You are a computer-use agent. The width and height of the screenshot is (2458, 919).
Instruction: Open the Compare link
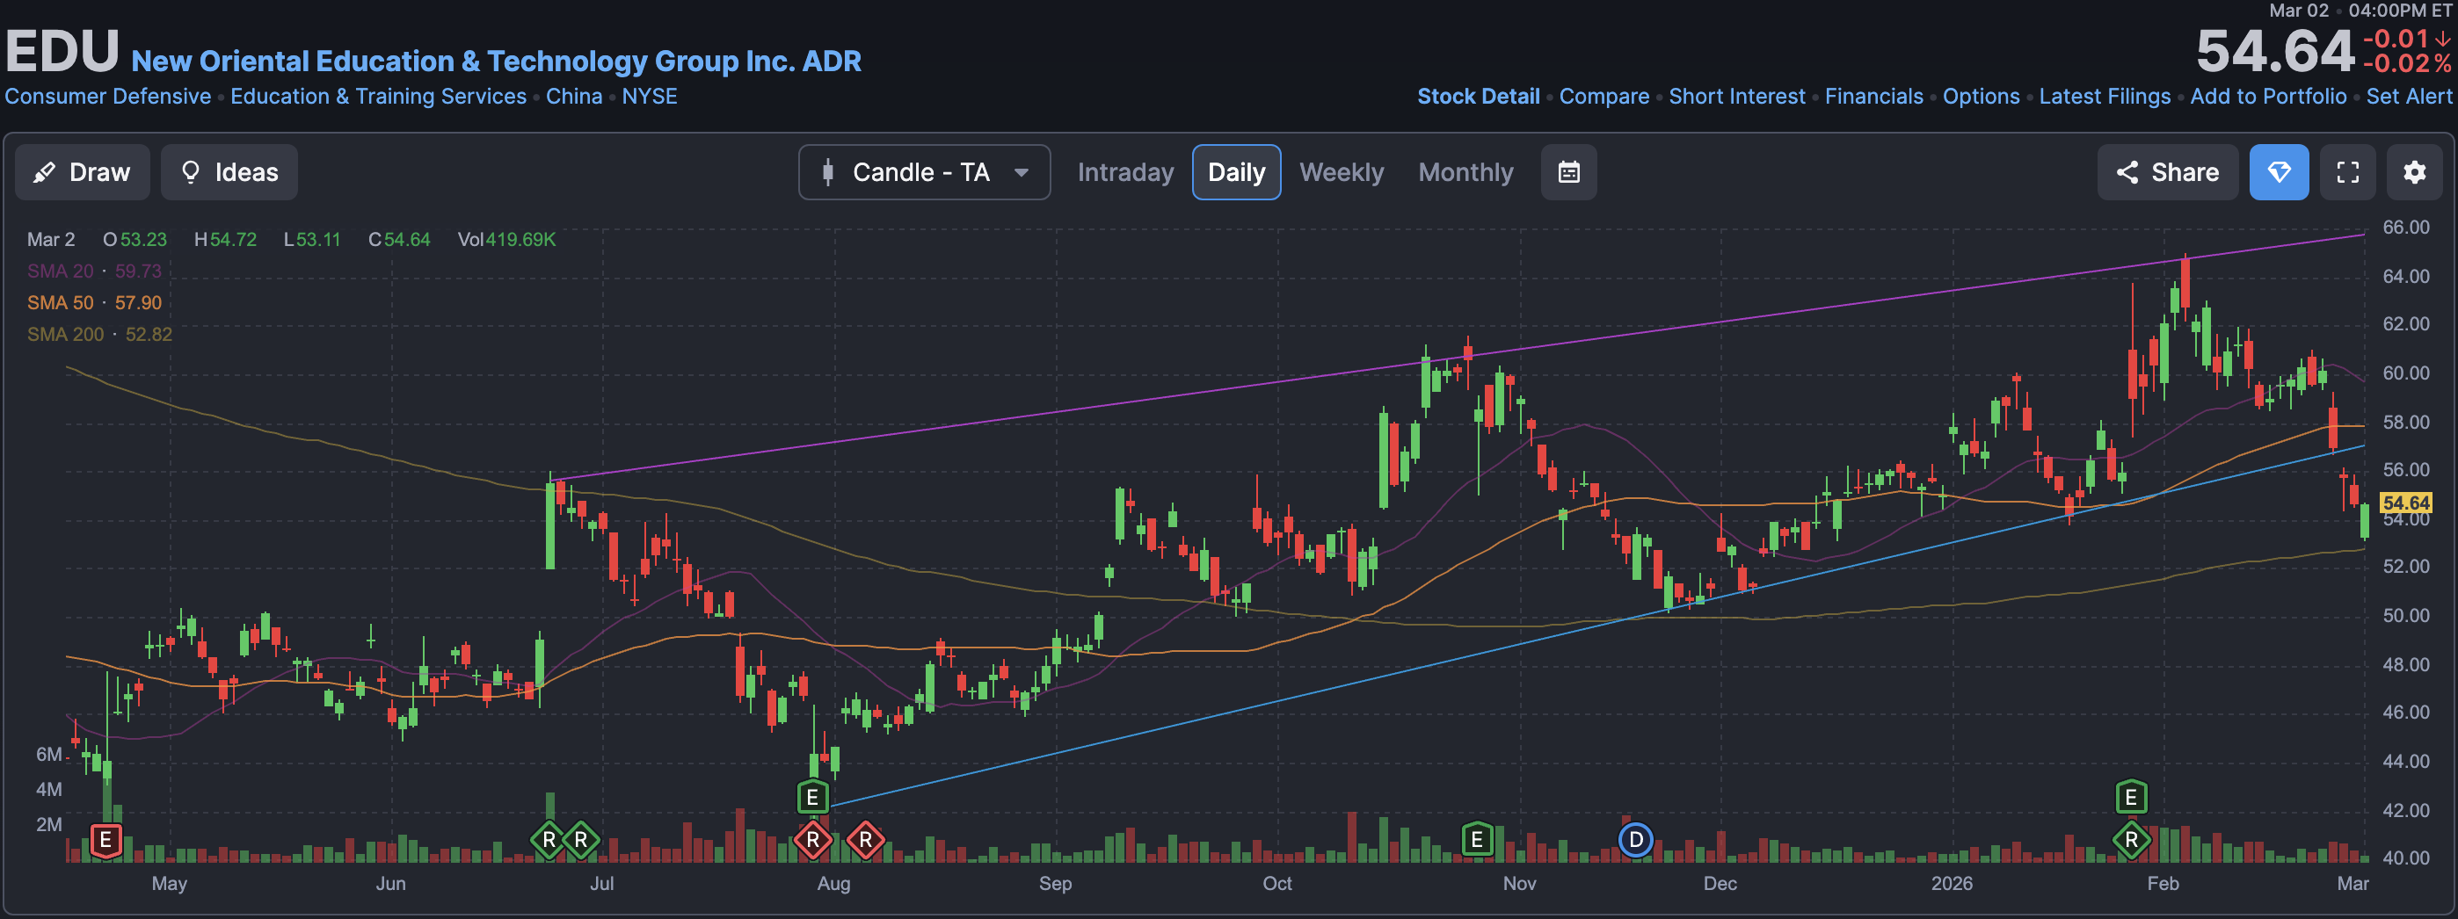pyautogui.click(x=1604, y=97)
